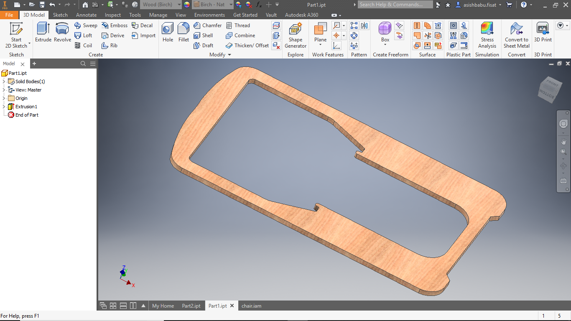
Task: Click the Chamfer button
Action: 208,25
